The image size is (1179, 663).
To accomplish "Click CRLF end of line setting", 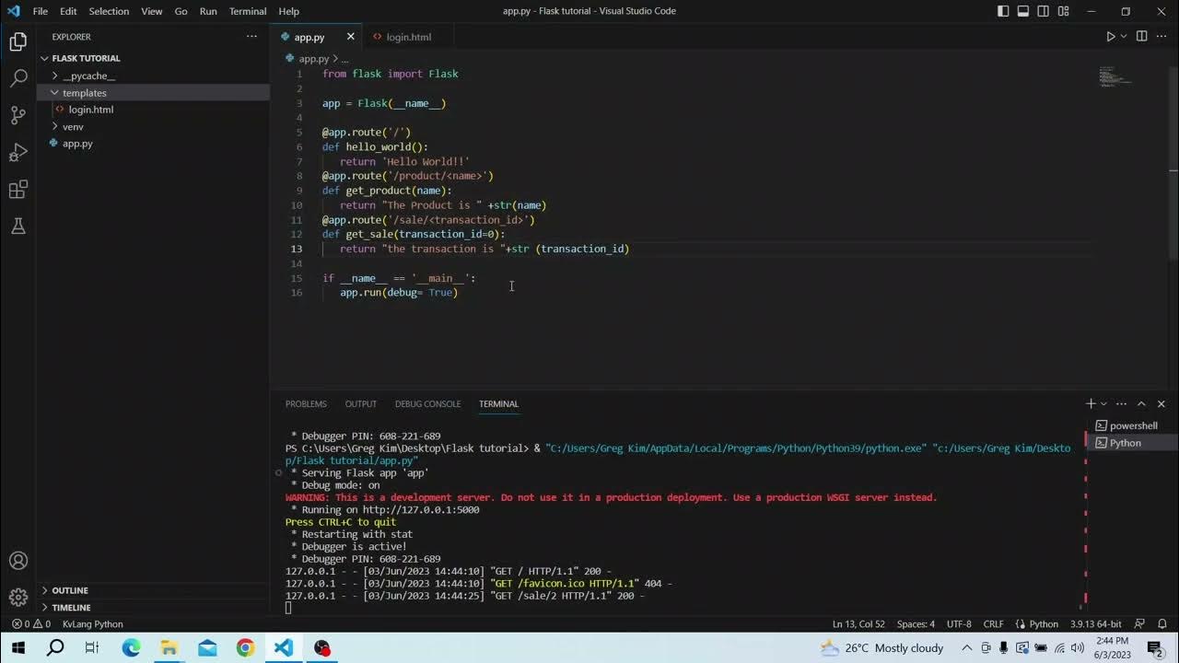I will 993,623.
